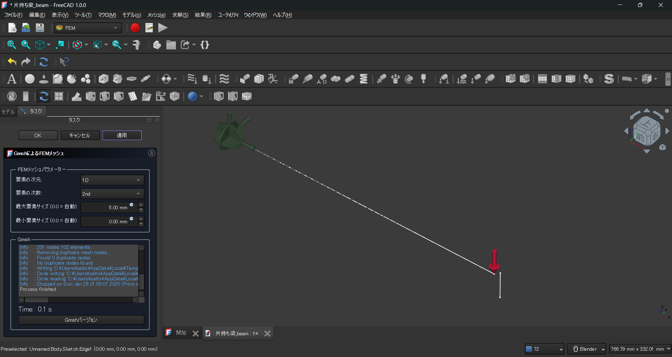Click the solver S icon
672x357 pixels.
609,79
